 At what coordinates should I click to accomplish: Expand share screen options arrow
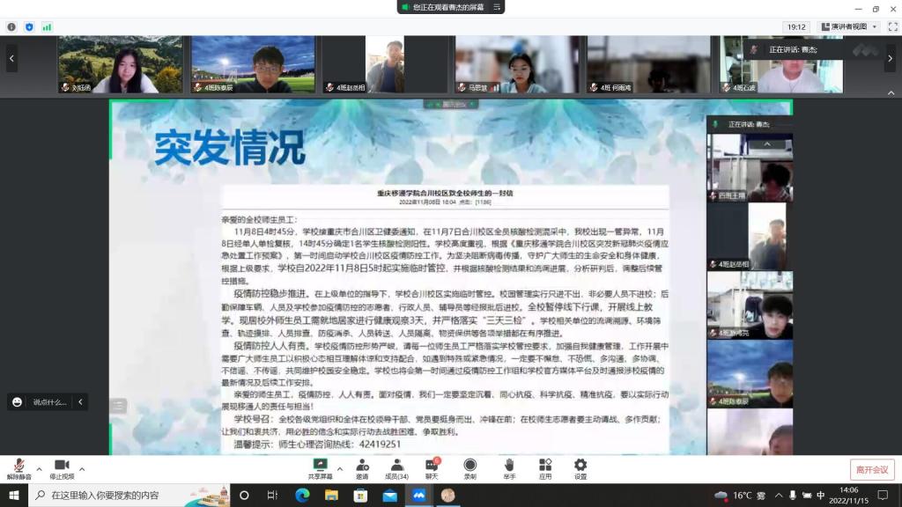(x=340, y=468)
